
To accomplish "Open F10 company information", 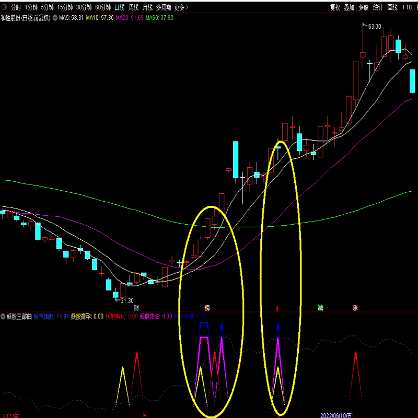I will (408, 7).
